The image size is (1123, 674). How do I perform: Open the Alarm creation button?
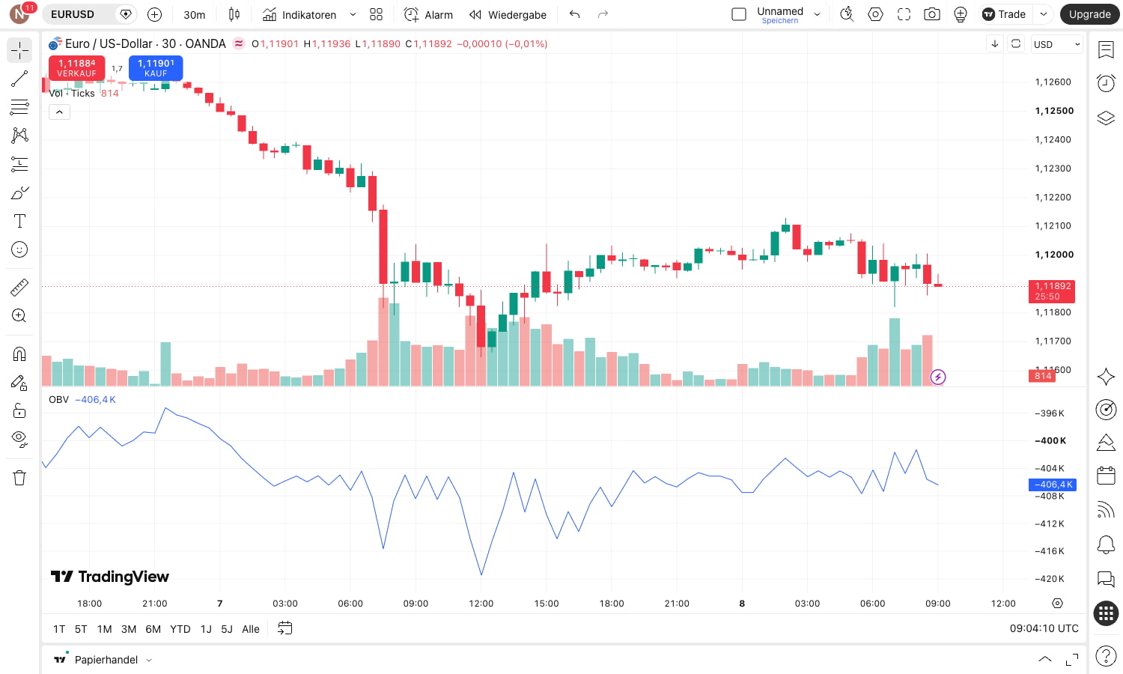point(428,14)
